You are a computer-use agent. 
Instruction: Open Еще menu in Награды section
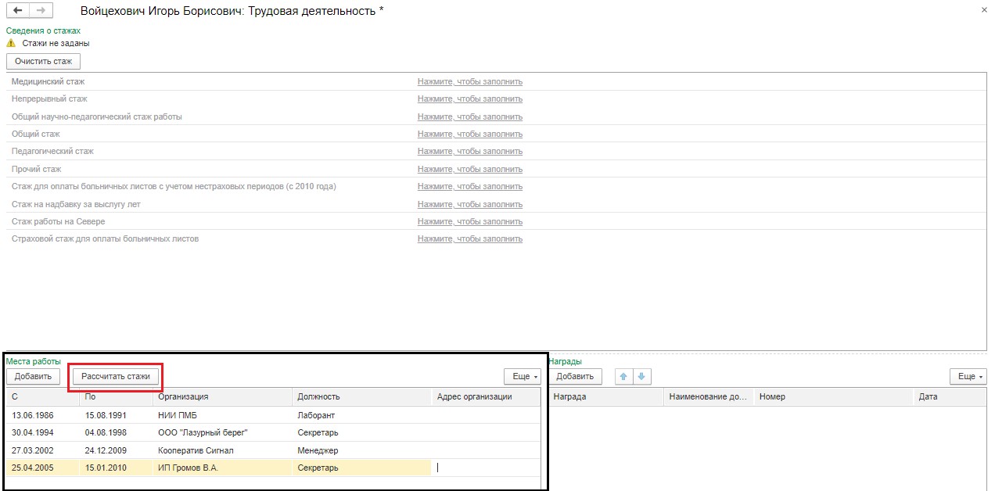click(x=968, y=376)
